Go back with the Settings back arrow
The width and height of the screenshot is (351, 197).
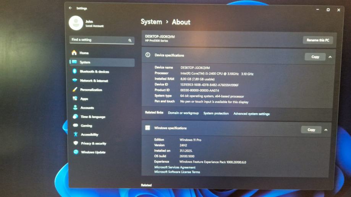(x=71, y=8)
